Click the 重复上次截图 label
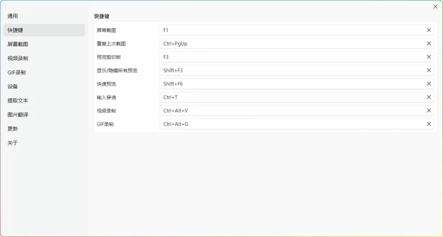The height and width of the screenshot is (237, 443). [111, 44]
